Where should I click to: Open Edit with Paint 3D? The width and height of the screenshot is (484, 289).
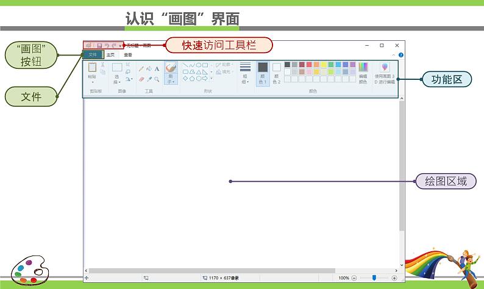[385, 73]
